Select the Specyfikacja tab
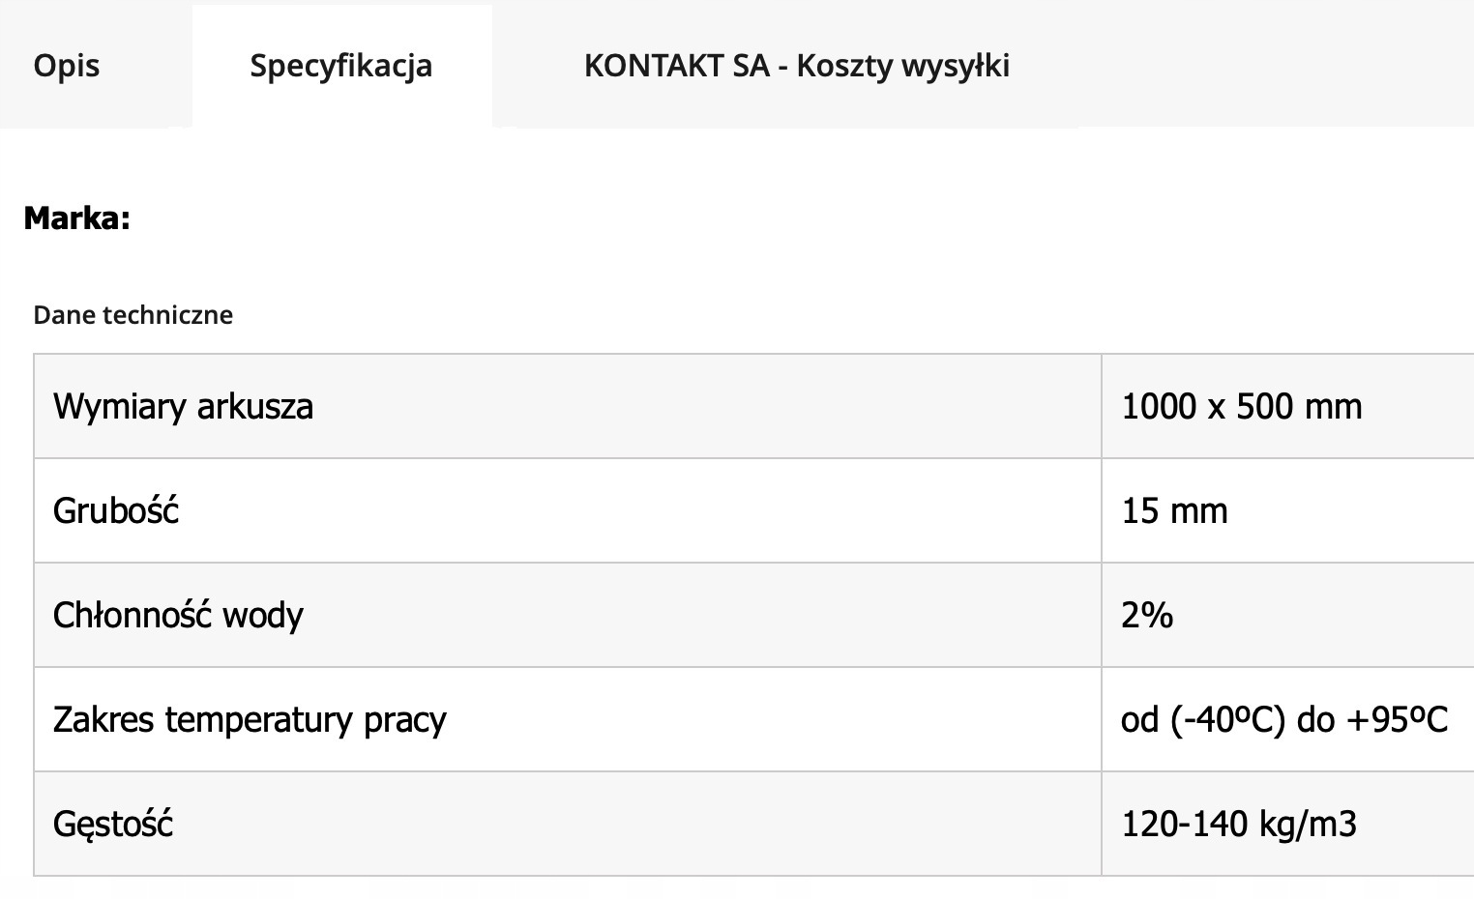 341,66
